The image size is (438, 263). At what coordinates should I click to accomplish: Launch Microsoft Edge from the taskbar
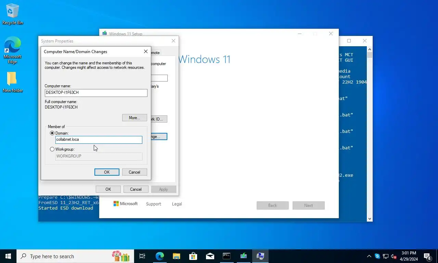click(x=160, y=256)
